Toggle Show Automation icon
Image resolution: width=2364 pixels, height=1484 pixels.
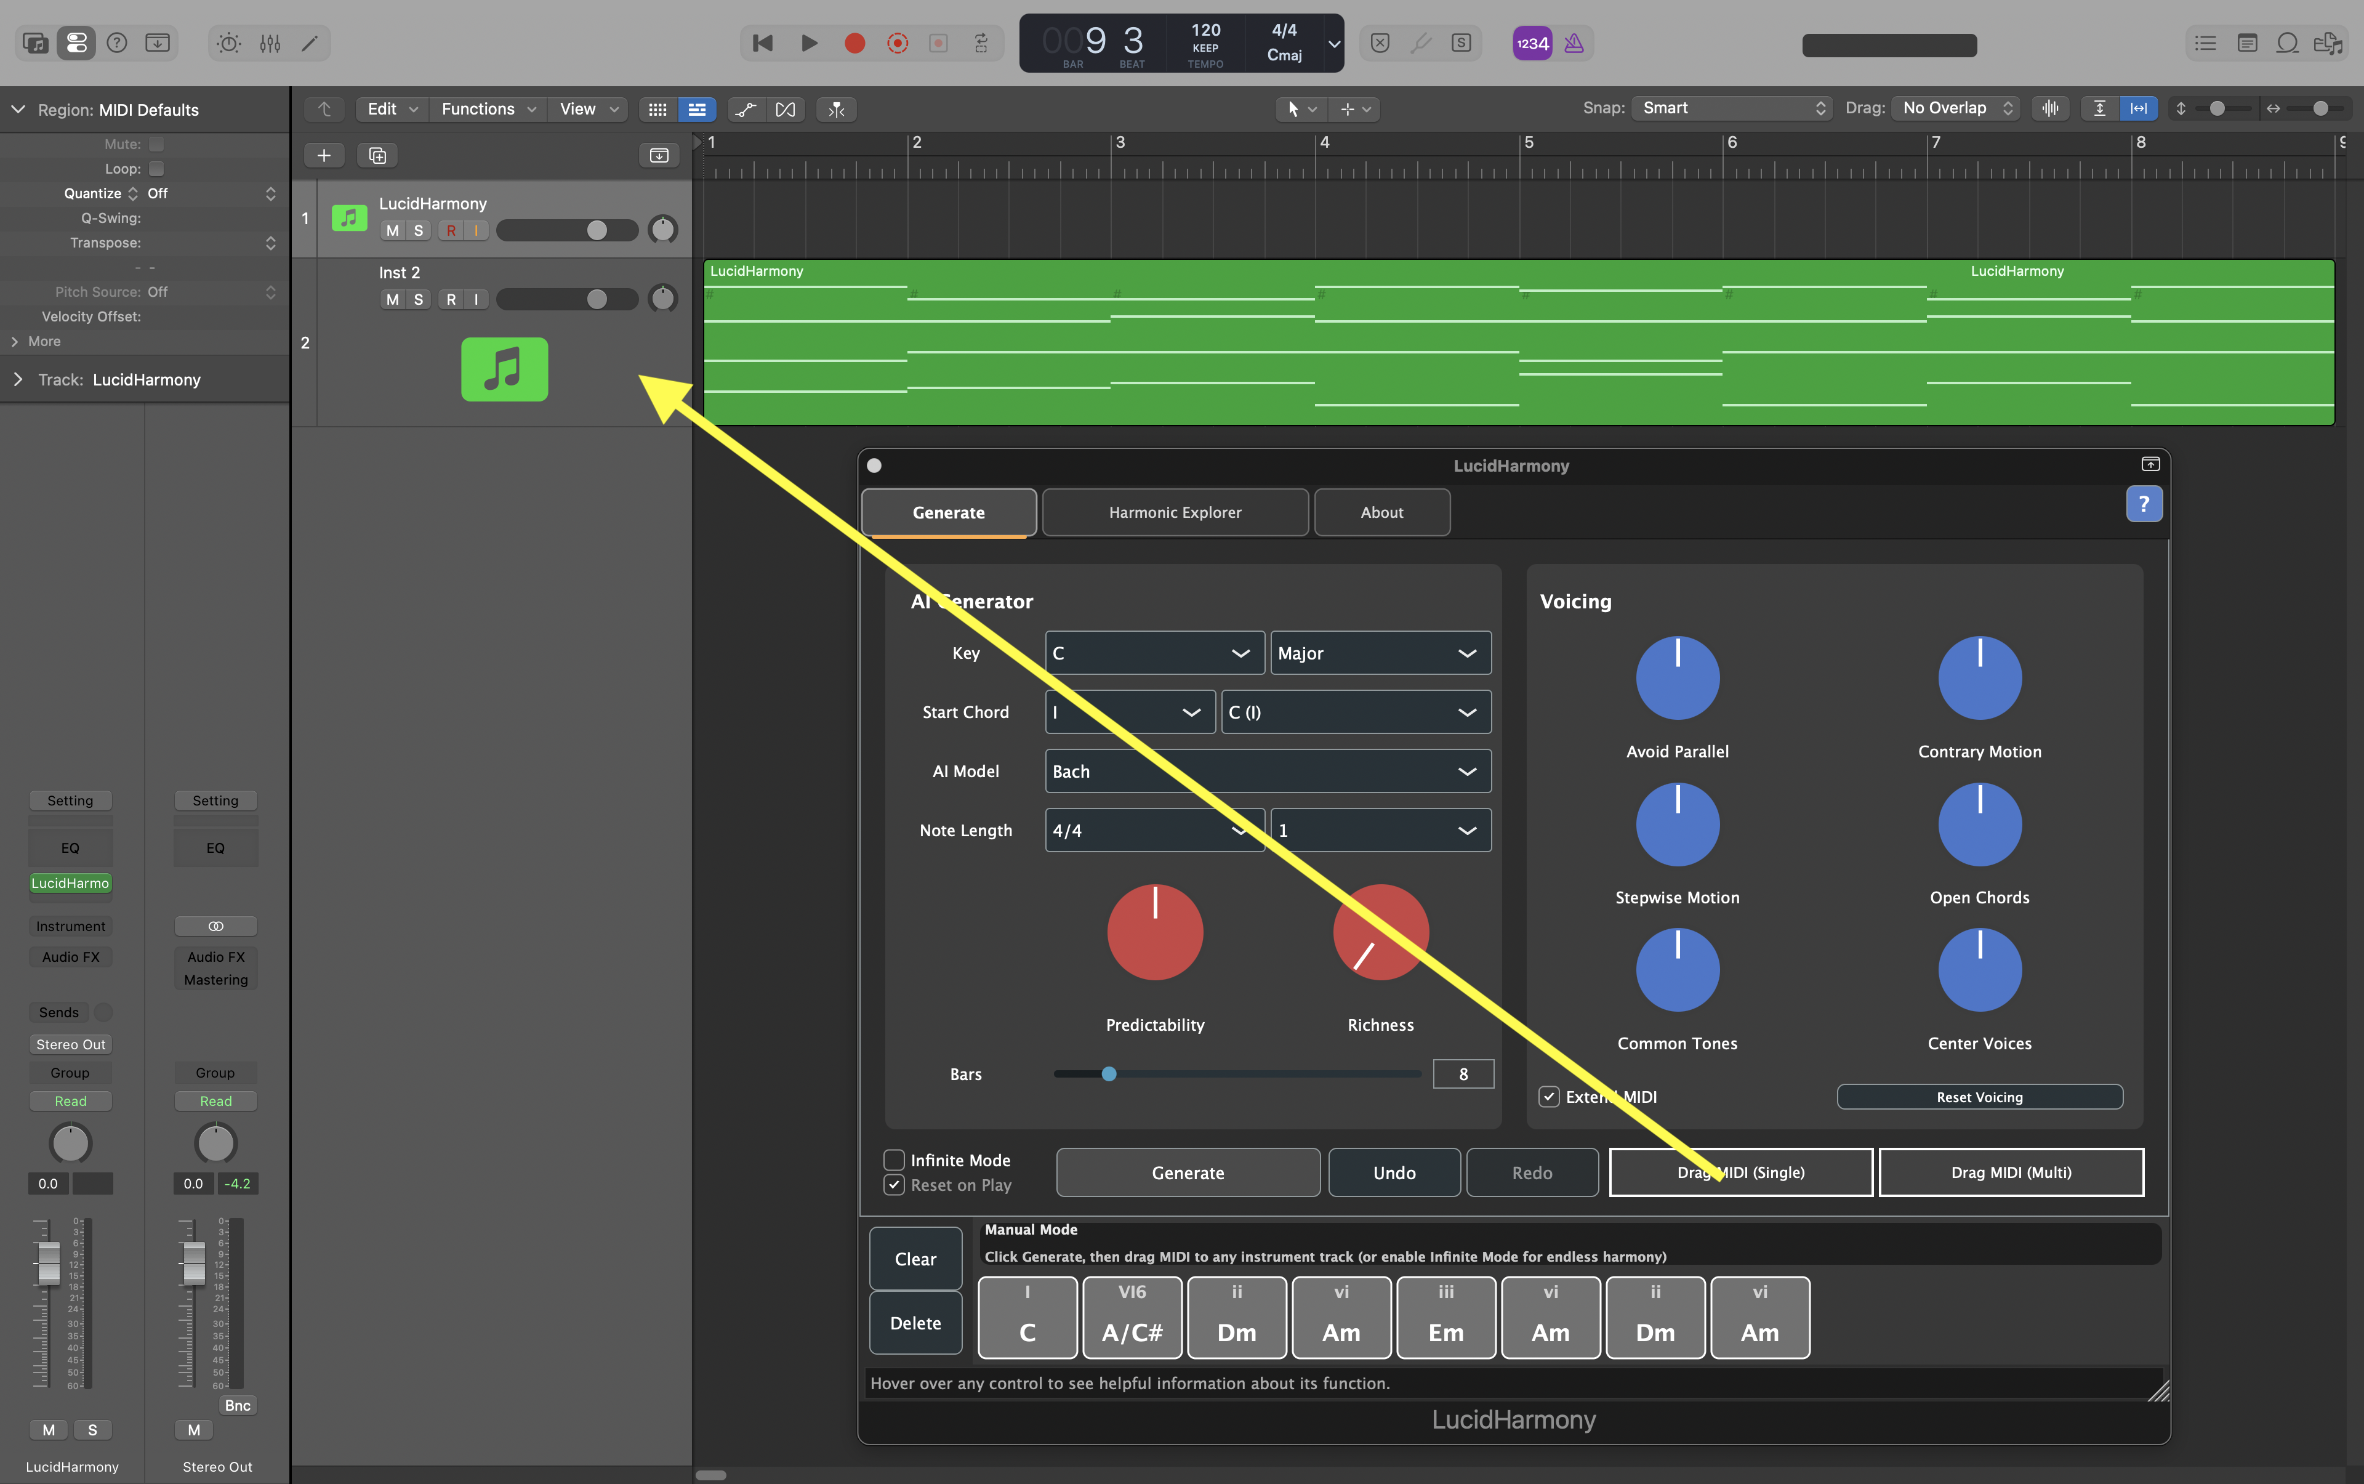(746, 109)
